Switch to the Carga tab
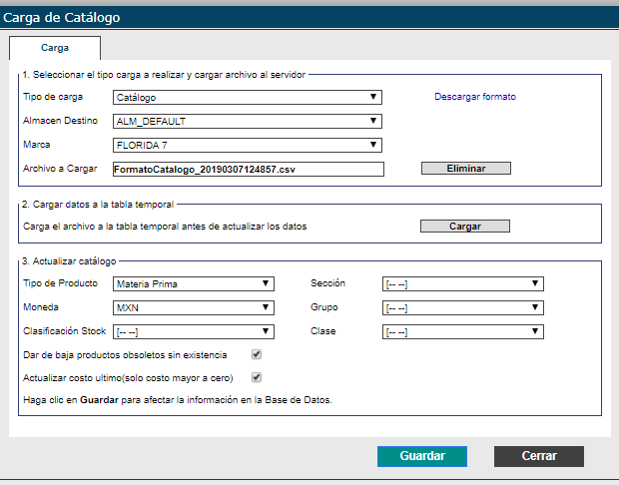 [55, 48]
